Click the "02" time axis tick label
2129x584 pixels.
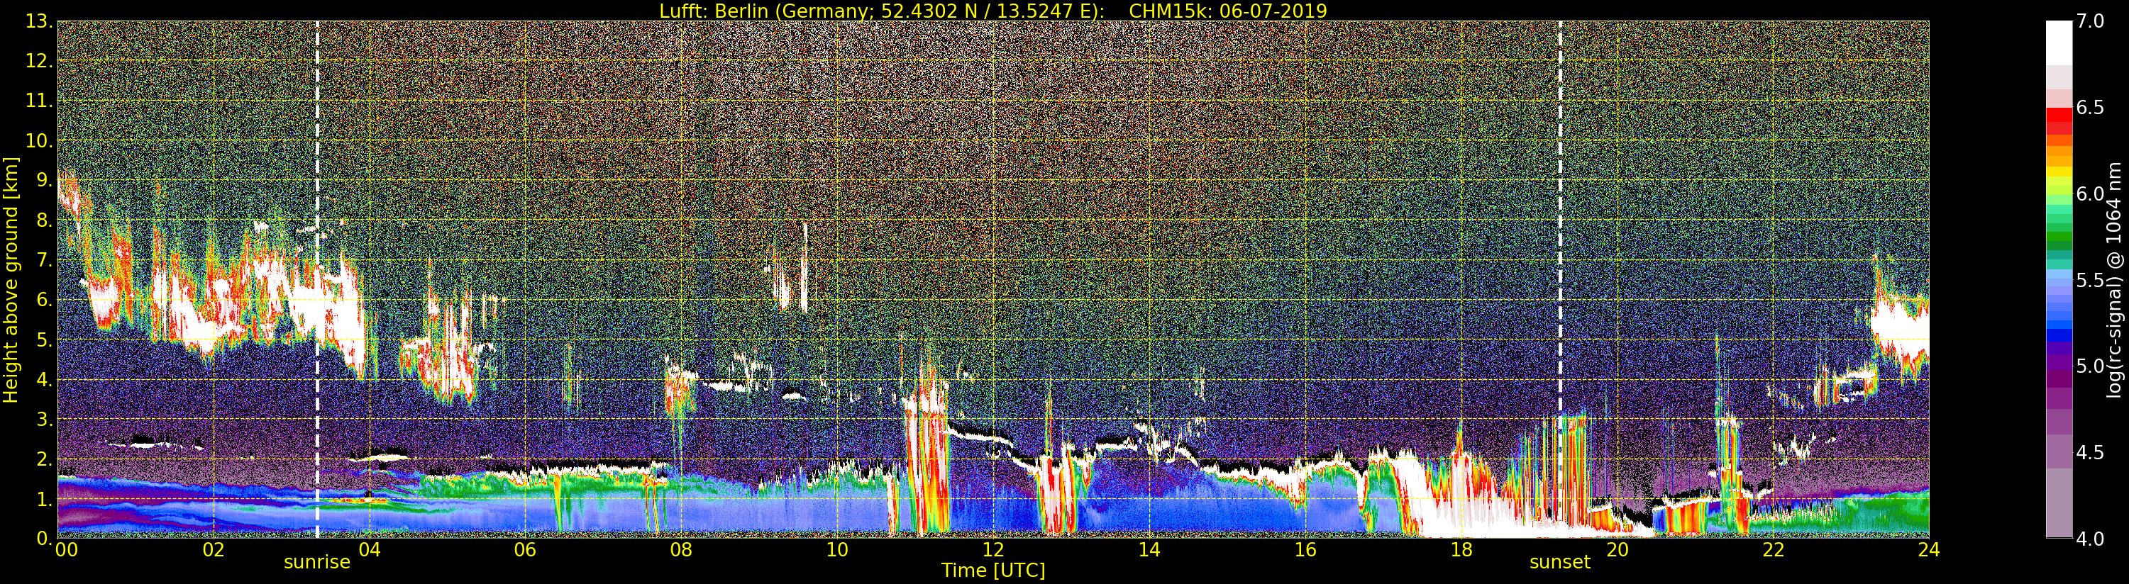(x=214, y=550)
